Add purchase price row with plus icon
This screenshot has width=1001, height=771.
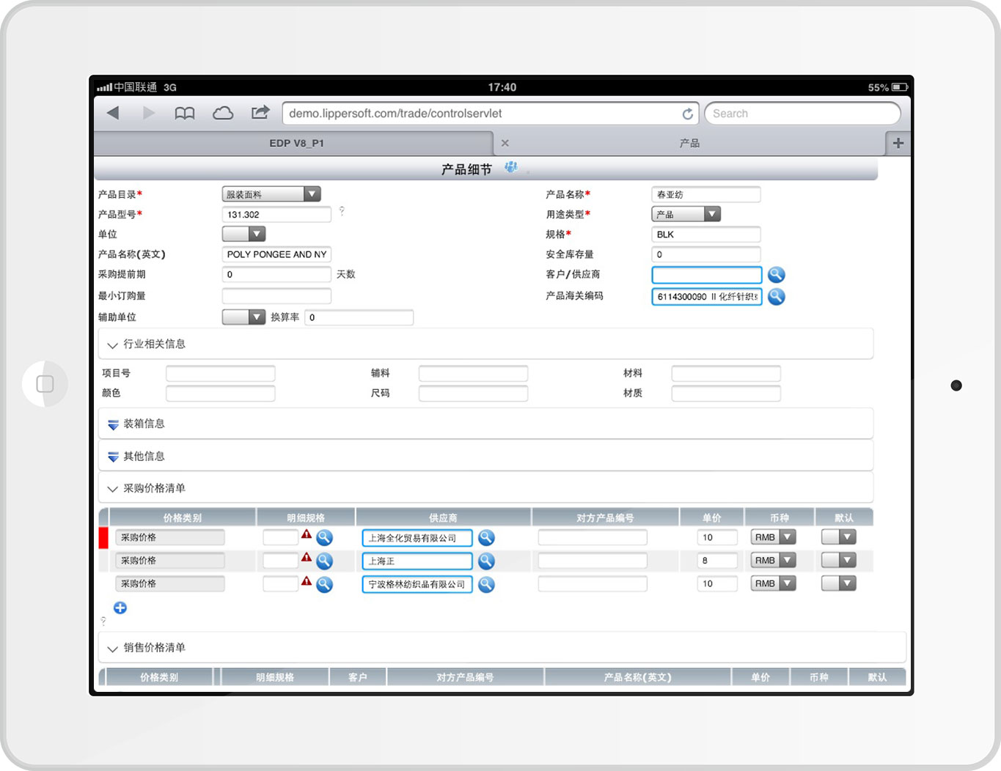[120, 608]
